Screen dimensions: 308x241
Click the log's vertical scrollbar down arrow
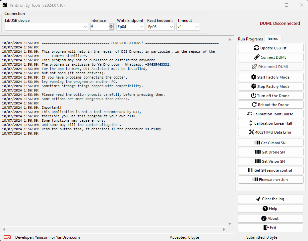coord(230,224)
